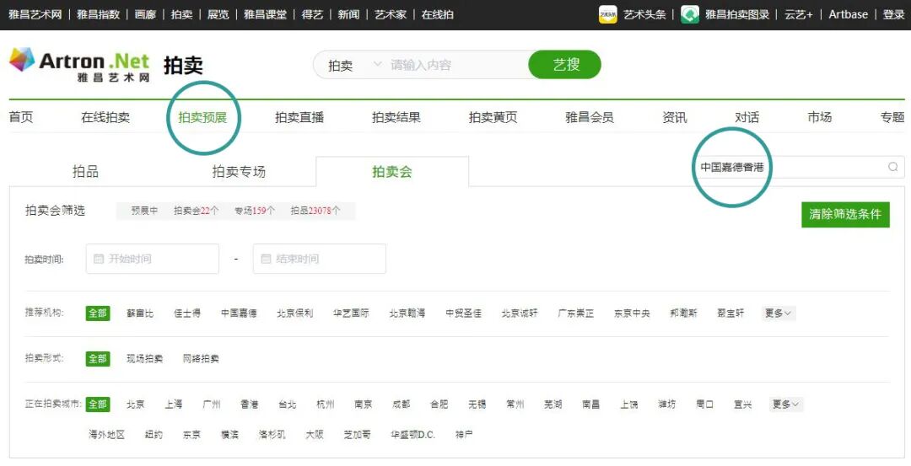
Task: Go to 首页 in the navigation bar
Action: coord(21,117)
